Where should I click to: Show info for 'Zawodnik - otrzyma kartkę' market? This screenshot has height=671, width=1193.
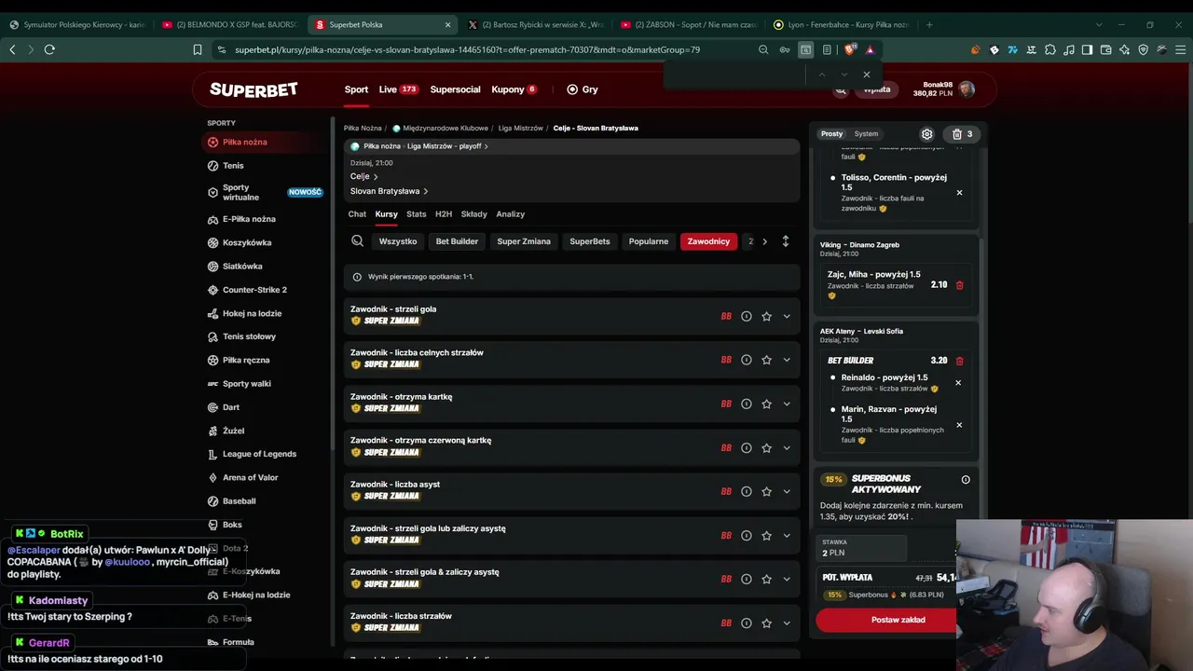[x=746, y=404]
